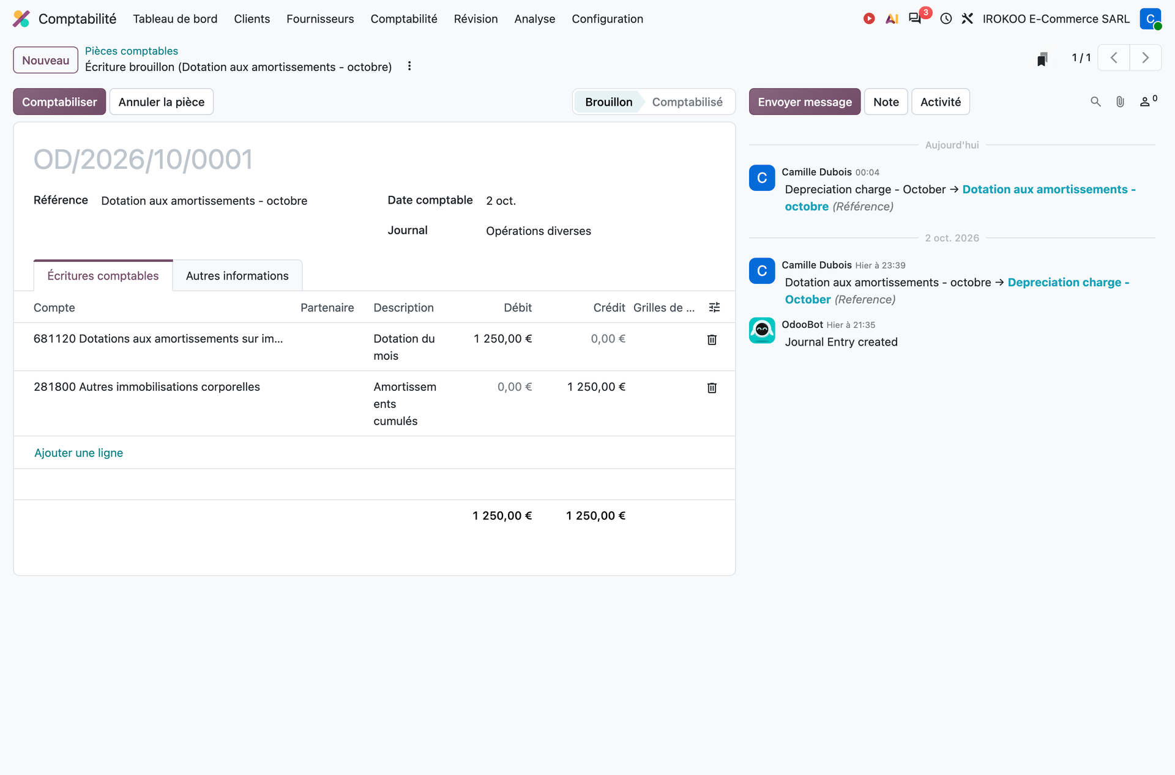
Task: Open the three-dot actions menu
Action: coord(409,66)
